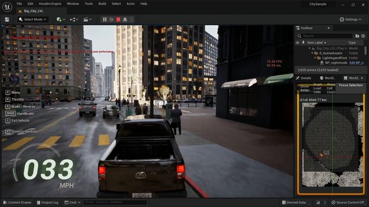The height and width of the screenshot is (207, 369).
Task: Collapse the 0_SceneAssets folder
Action: (x=312, y=53)
